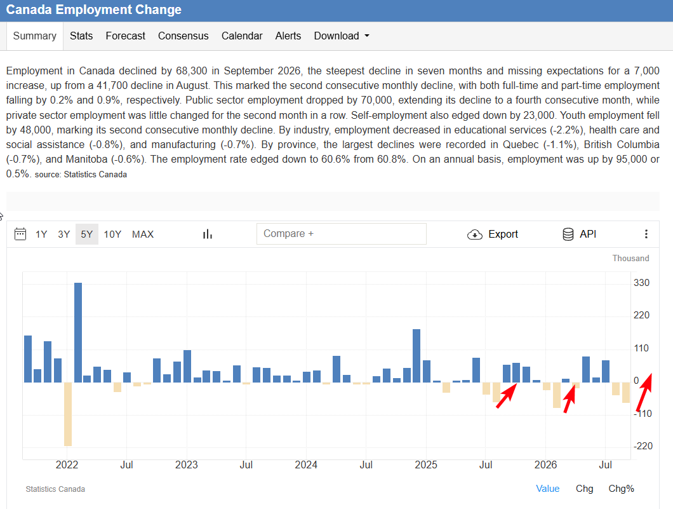Open the Calendar tab
This screenshot has width=673, height=509.
coord(242,36)
